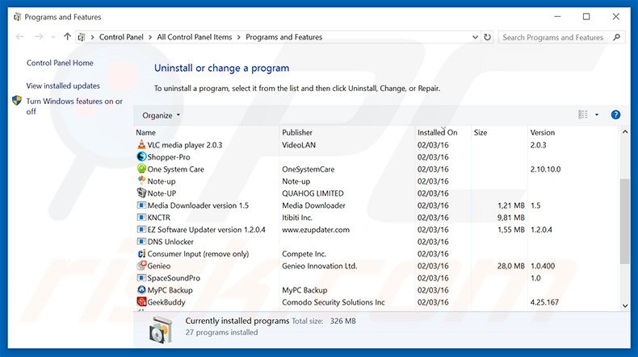Go up one level with up arrow
Screen dimensions: 638x357
click(x=67, y=36)
